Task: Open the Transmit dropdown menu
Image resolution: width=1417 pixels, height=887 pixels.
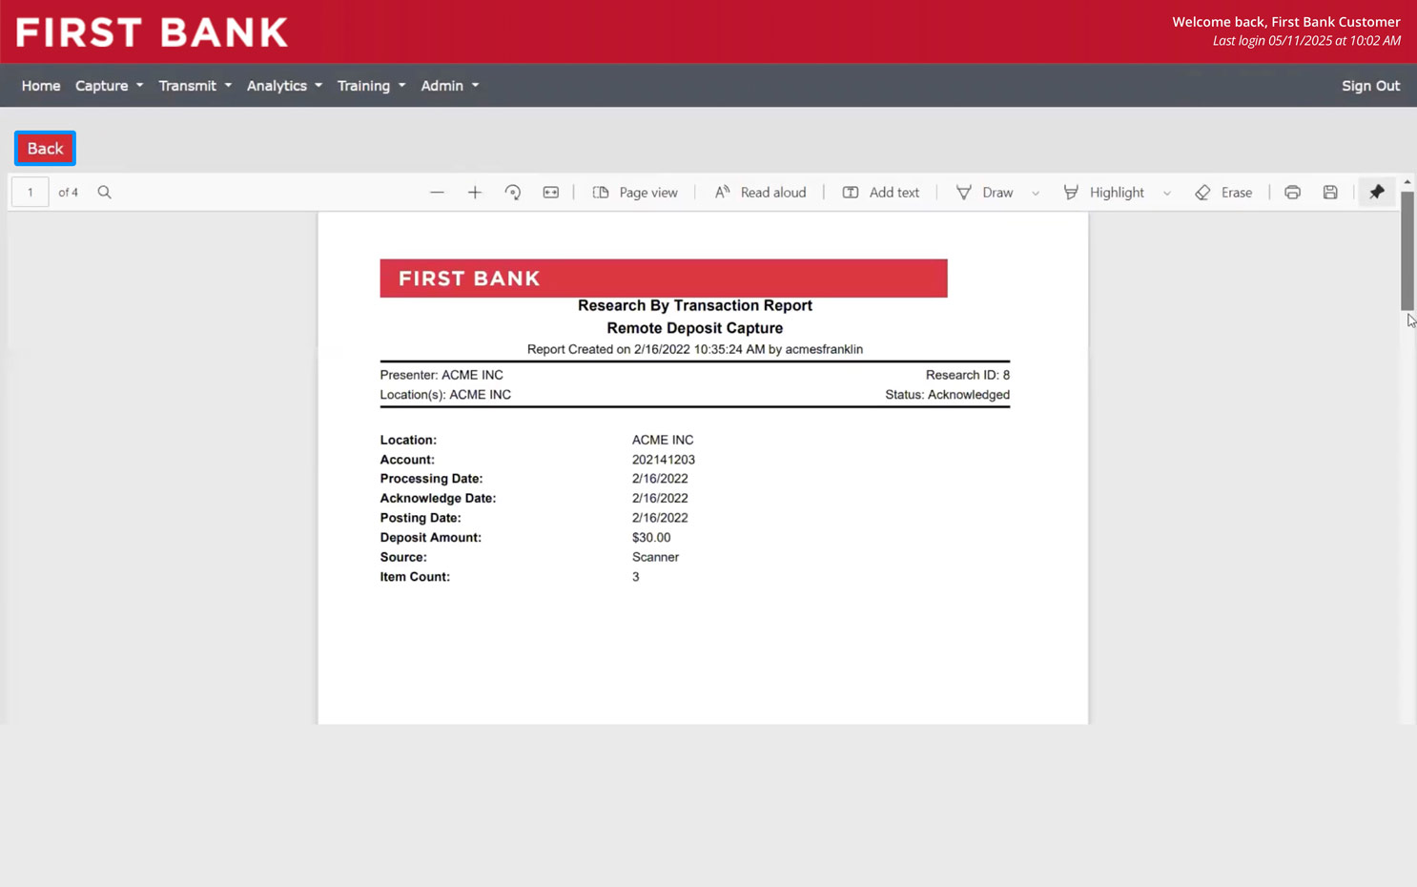Action: point(195,86)
